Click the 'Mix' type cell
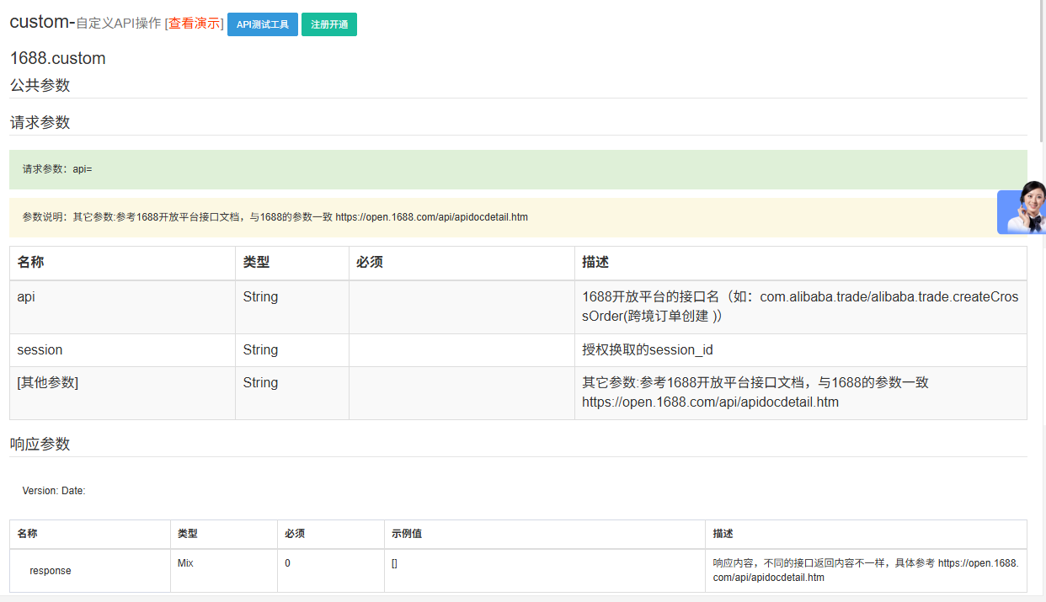Screen dimensions: 1046x602 coord(224,571)
